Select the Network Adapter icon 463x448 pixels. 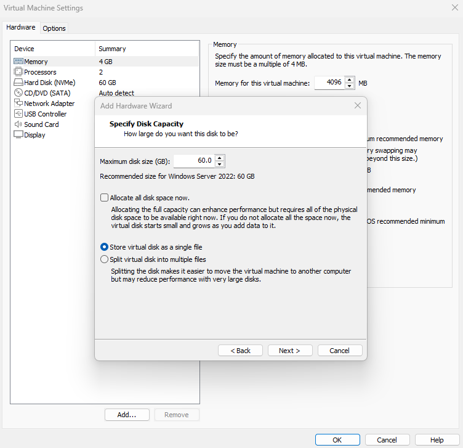point(18,103)
